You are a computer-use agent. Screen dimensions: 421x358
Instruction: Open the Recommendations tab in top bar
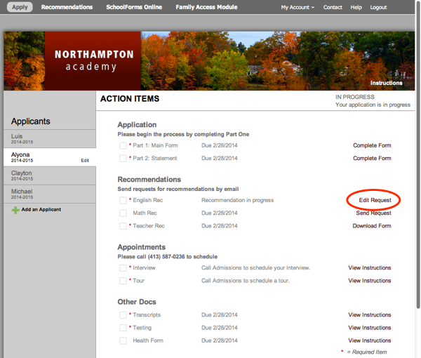click(x=67, y=7)
